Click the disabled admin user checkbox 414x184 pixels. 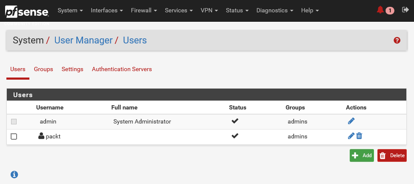(x=14, y=121)
